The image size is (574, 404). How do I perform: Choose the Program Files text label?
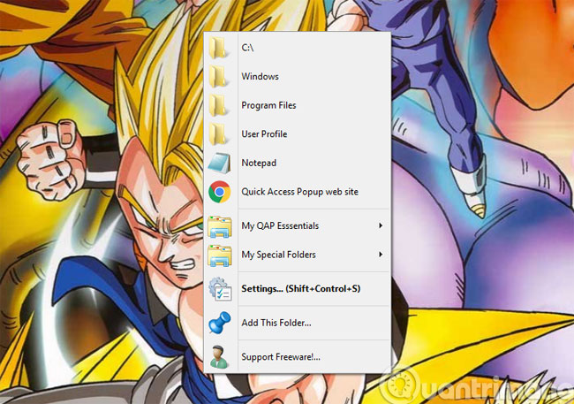(268, 106)
